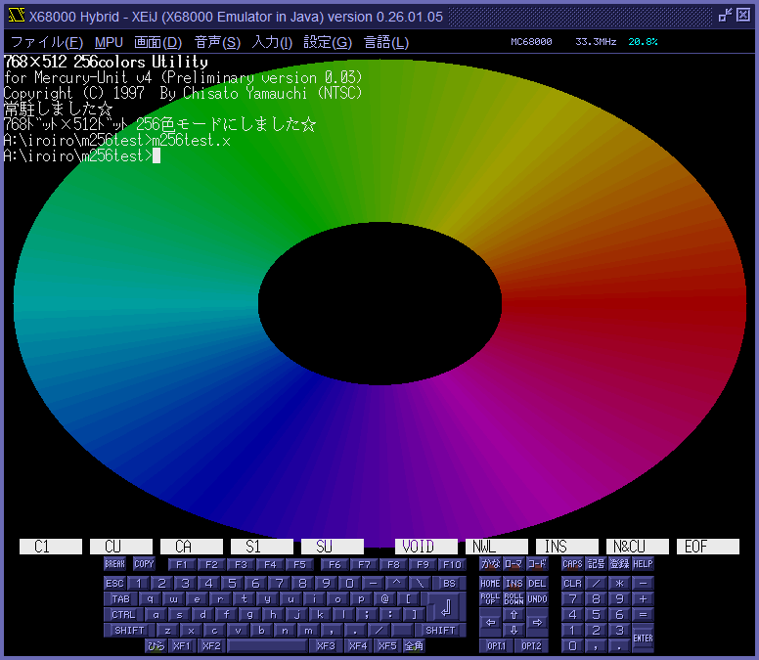This screenshot has width=759, height=660.
Task: Toggle the INS insert mode key
Action: point(513,583)
